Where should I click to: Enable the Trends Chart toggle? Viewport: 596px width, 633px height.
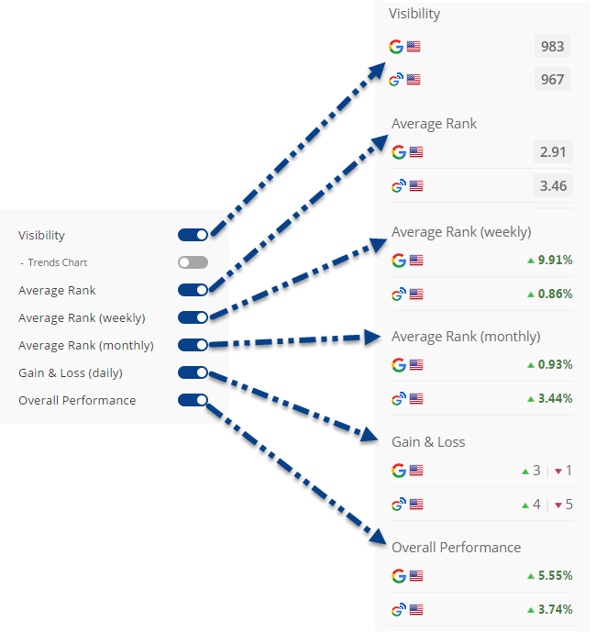pyautogui.click(x=193, y=262)
